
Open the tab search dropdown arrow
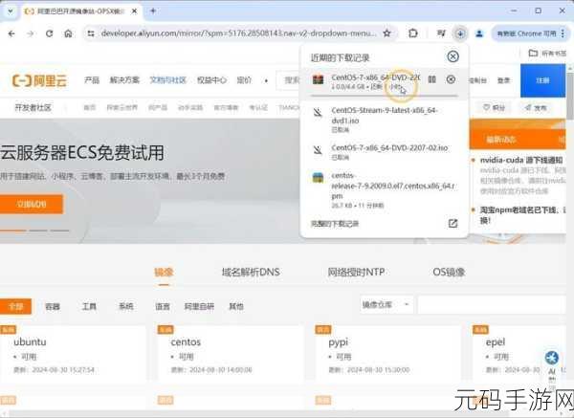click(10, 11)
